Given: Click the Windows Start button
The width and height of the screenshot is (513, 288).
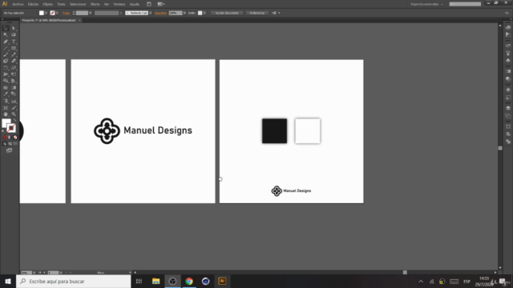Looking at the screenshot, I should [8, 281].
